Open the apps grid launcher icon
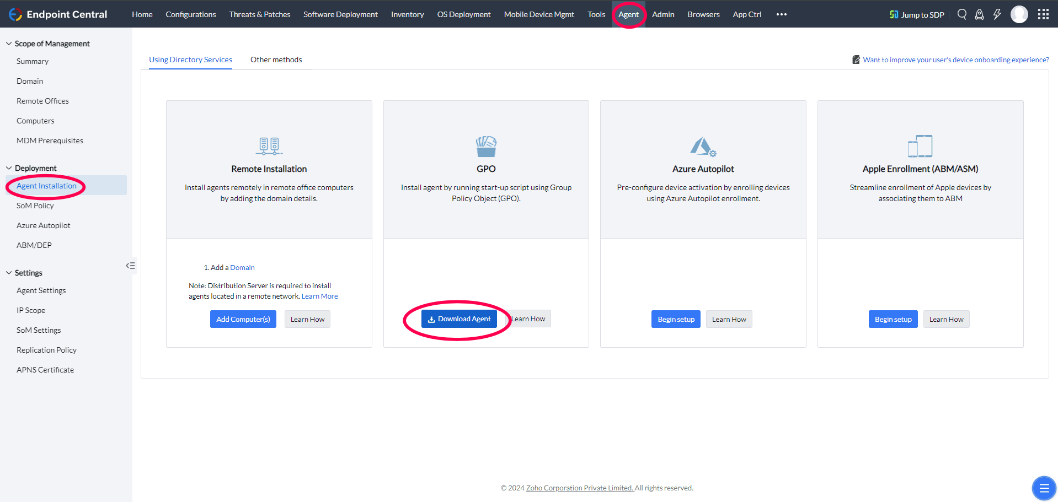Image resolution: width=1058 pixels, height=502 pixels. tap(1043, 14)
